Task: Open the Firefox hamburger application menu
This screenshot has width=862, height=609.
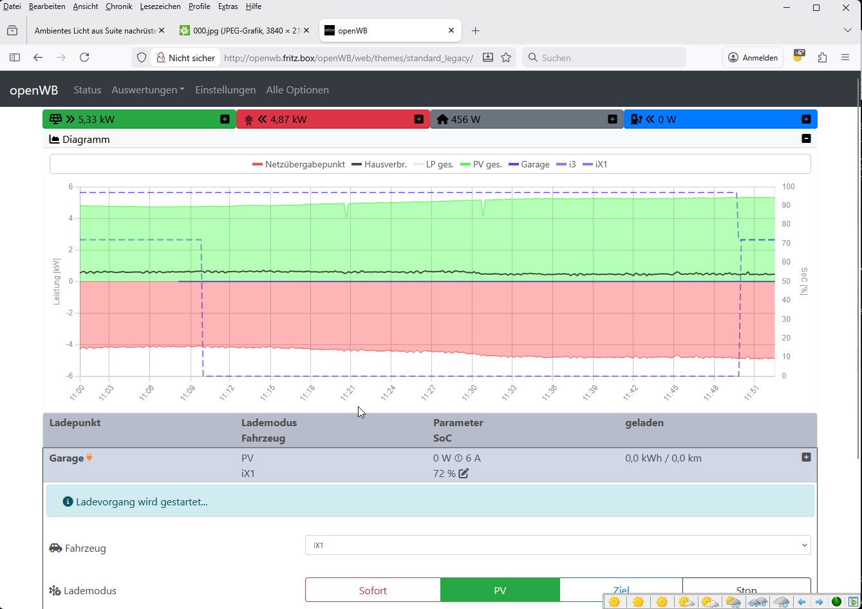Action: [x=845, y=57]
